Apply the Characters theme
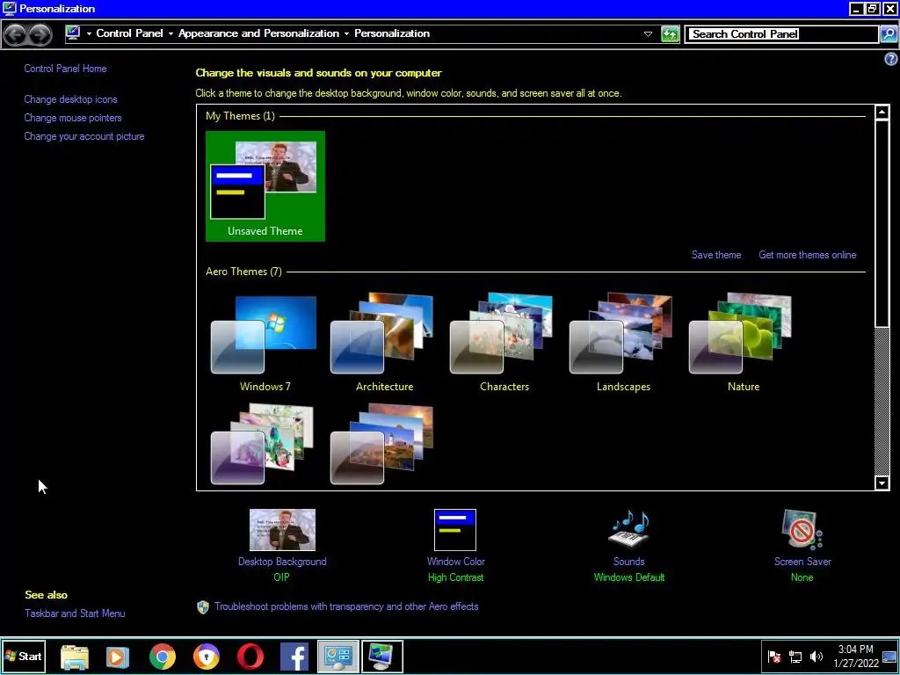This screenshot has height=675, width=900. [504, 344]
